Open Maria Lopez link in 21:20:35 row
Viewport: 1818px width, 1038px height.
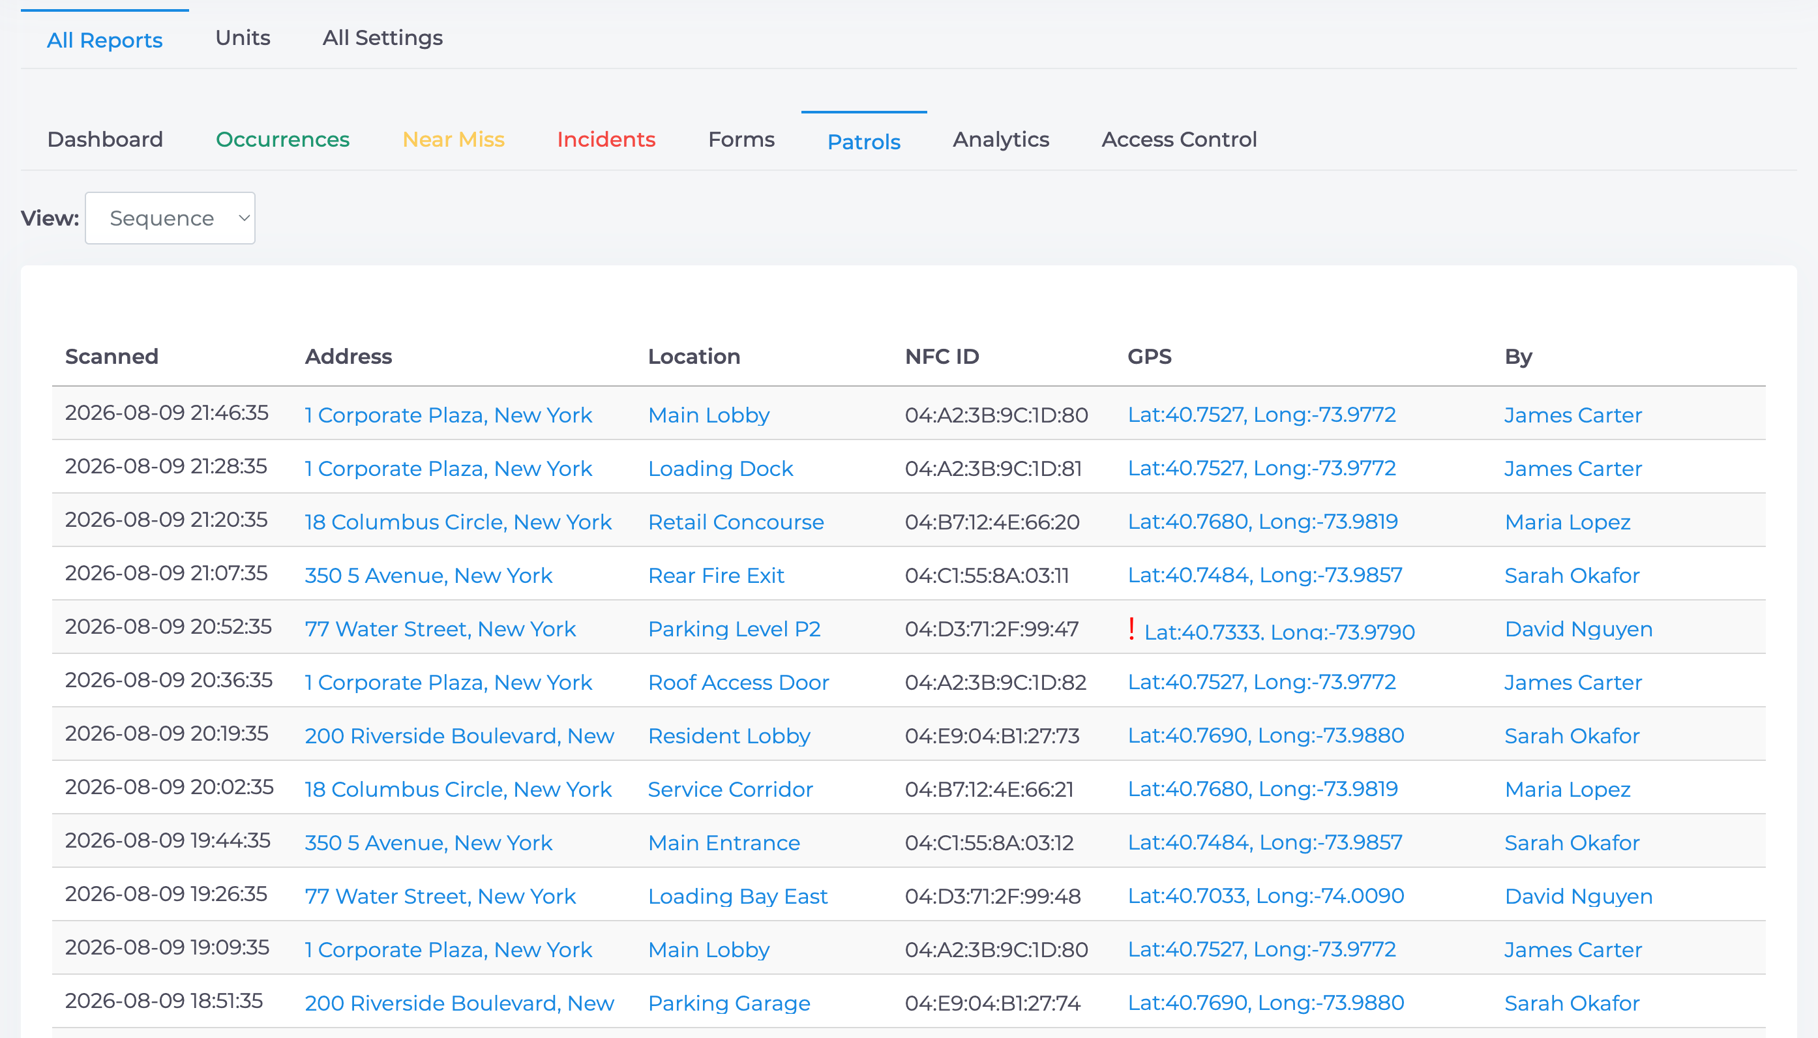(x=1568, y=522)
